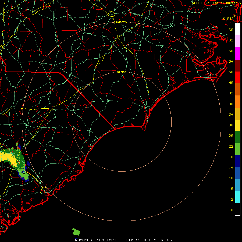Click the "2" scale label
This screenshot has width=242, height=242.
tap(232, 200)
